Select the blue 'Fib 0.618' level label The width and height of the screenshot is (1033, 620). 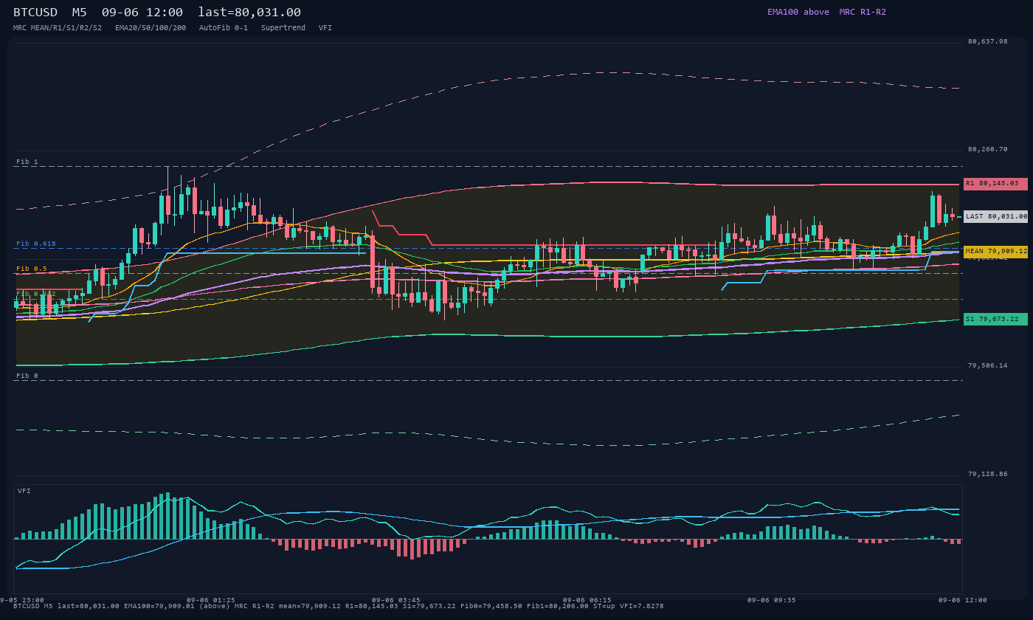[x=36, y=244]
